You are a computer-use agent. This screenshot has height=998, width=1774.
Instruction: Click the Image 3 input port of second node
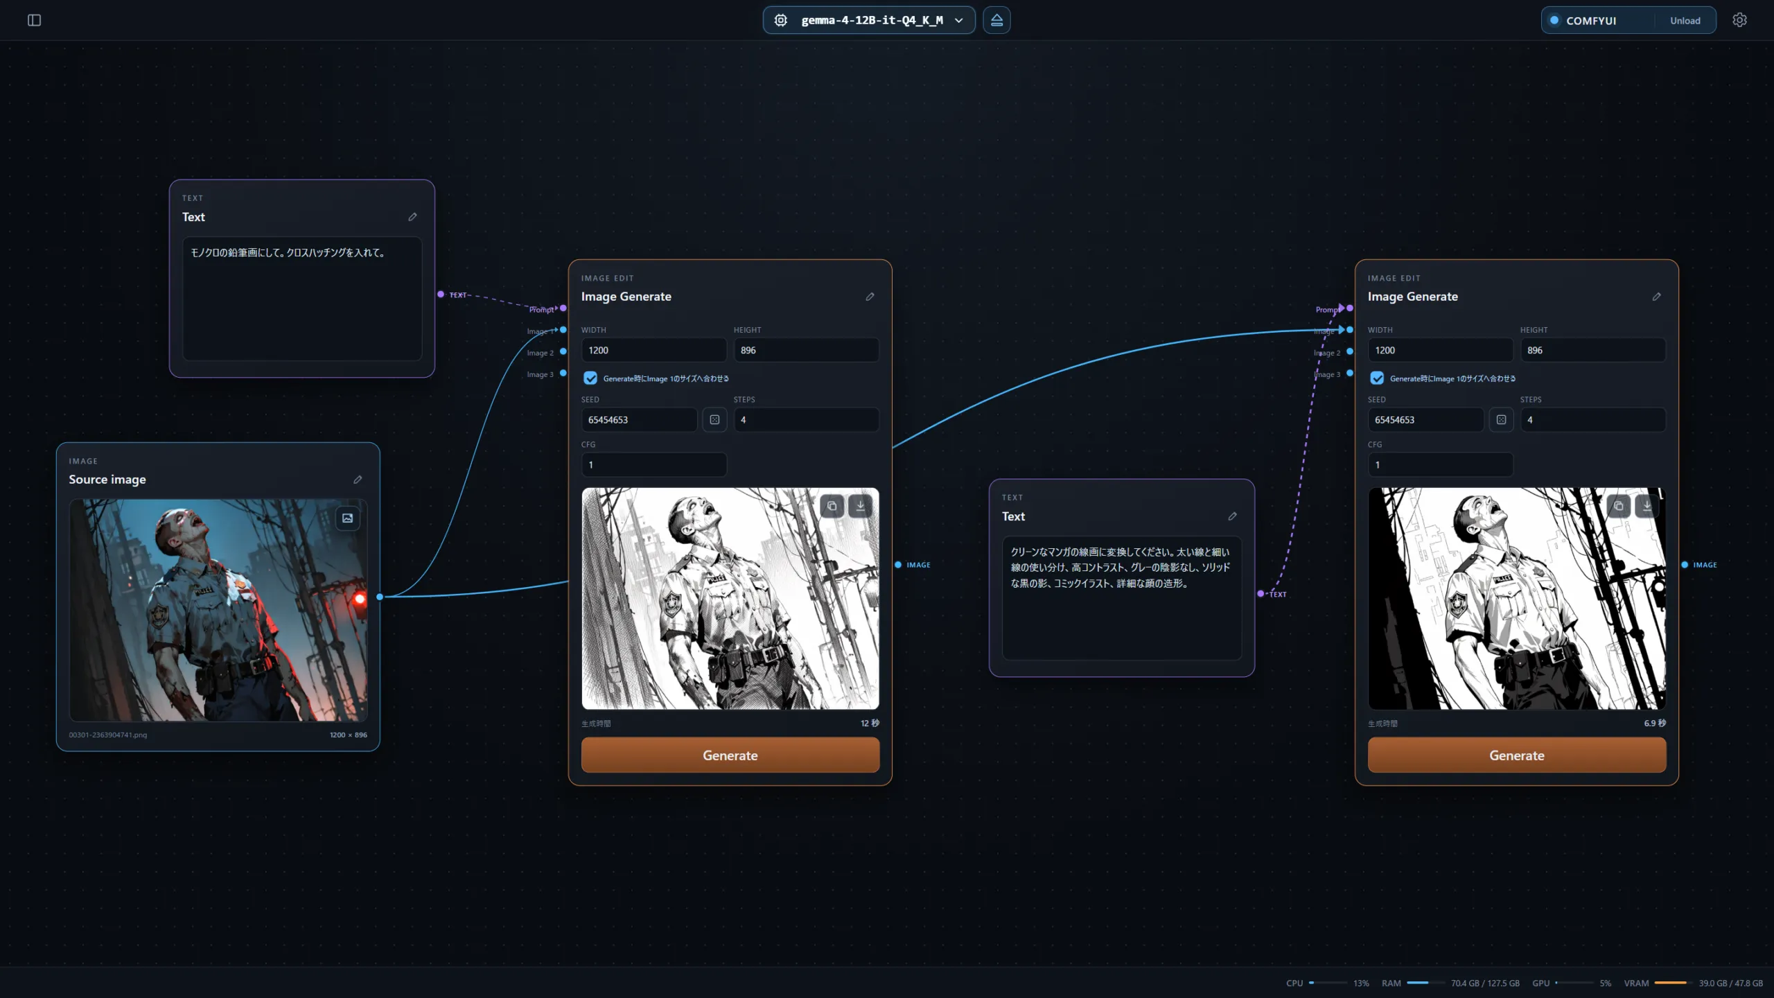(x=1350, y=374)
